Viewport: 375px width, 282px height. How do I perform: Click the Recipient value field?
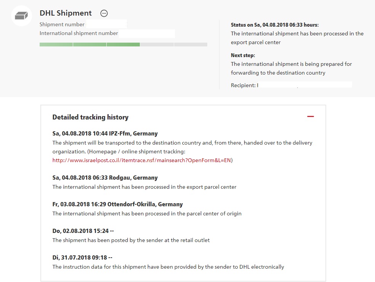tap(305, 85)
